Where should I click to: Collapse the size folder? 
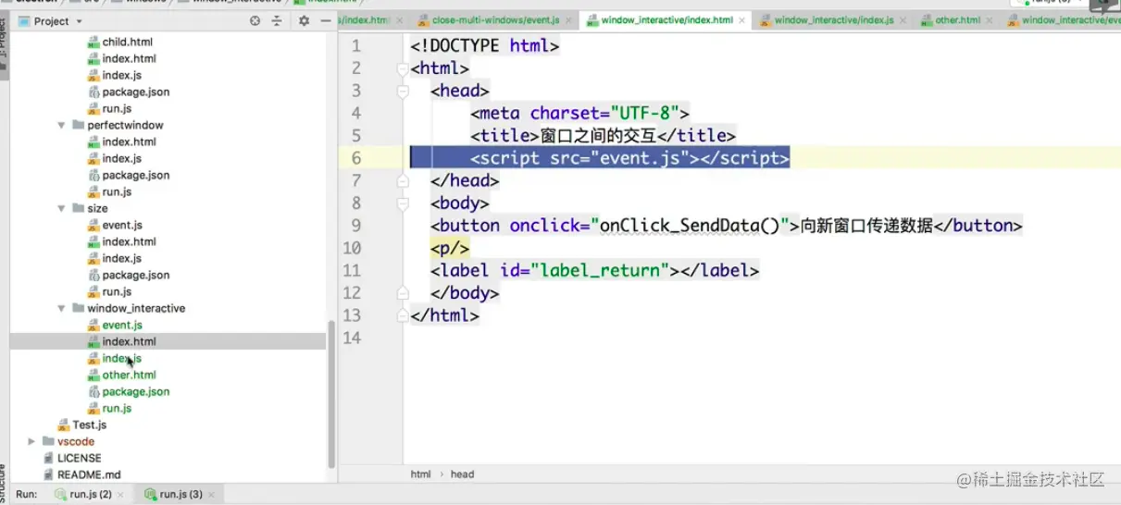[x=62, y=208]
